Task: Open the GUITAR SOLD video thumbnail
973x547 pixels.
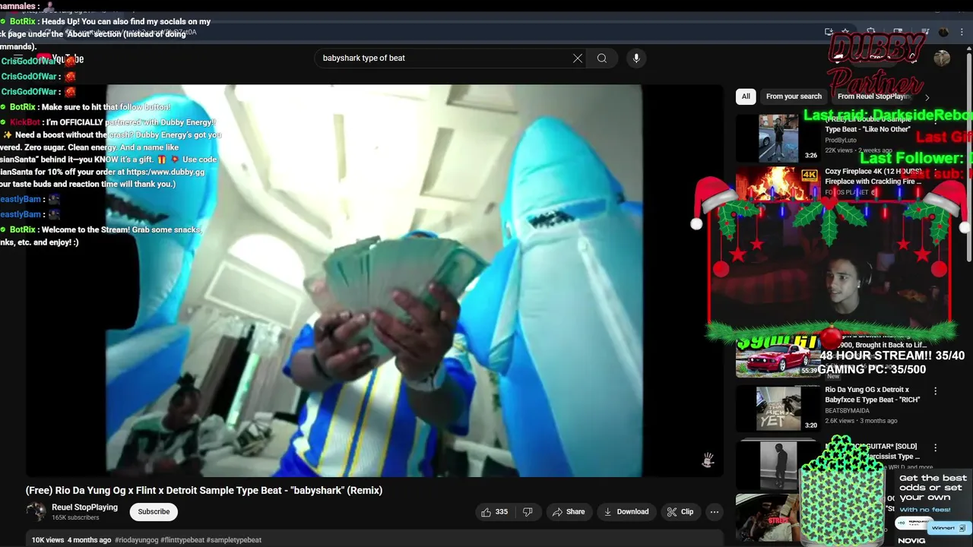Action: pyautogui.click(x=778, y=464)
